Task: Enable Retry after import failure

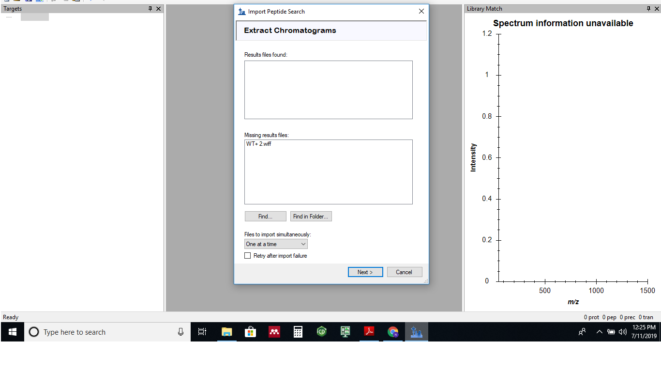Action: click(x=248, y=256)
